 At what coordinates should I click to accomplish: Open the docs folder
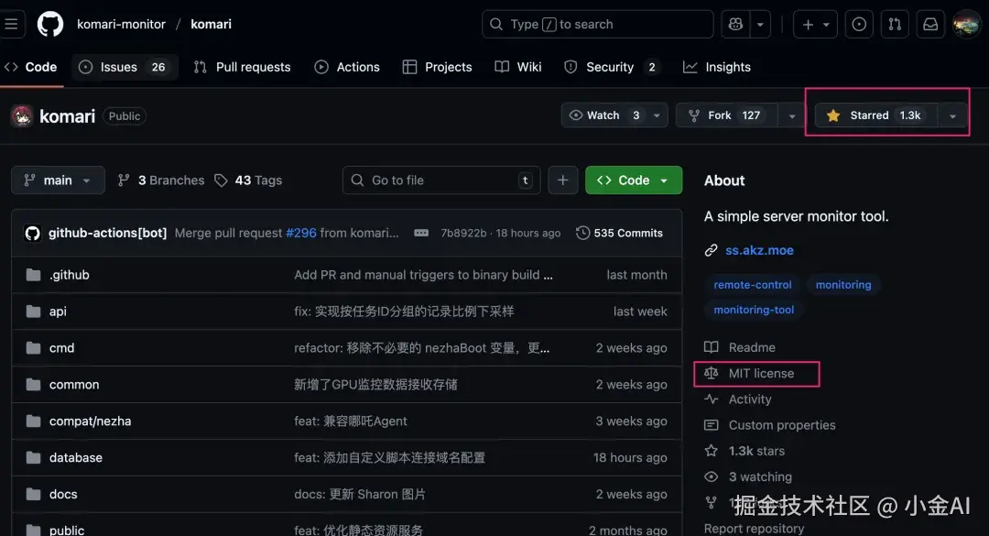pos(63,495)
